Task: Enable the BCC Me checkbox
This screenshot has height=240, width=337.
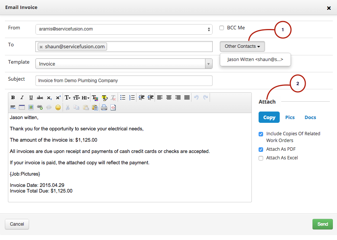Action: tap(221, 28)
